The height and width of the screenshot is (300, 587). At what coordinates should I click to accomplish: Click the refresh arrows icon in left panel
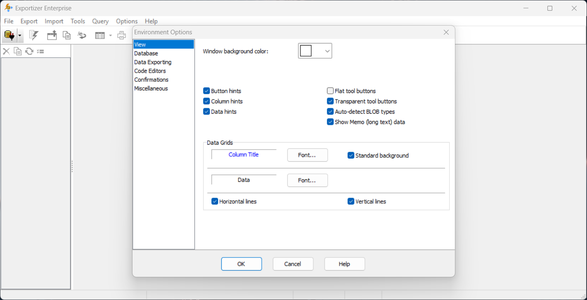point(29,51)
